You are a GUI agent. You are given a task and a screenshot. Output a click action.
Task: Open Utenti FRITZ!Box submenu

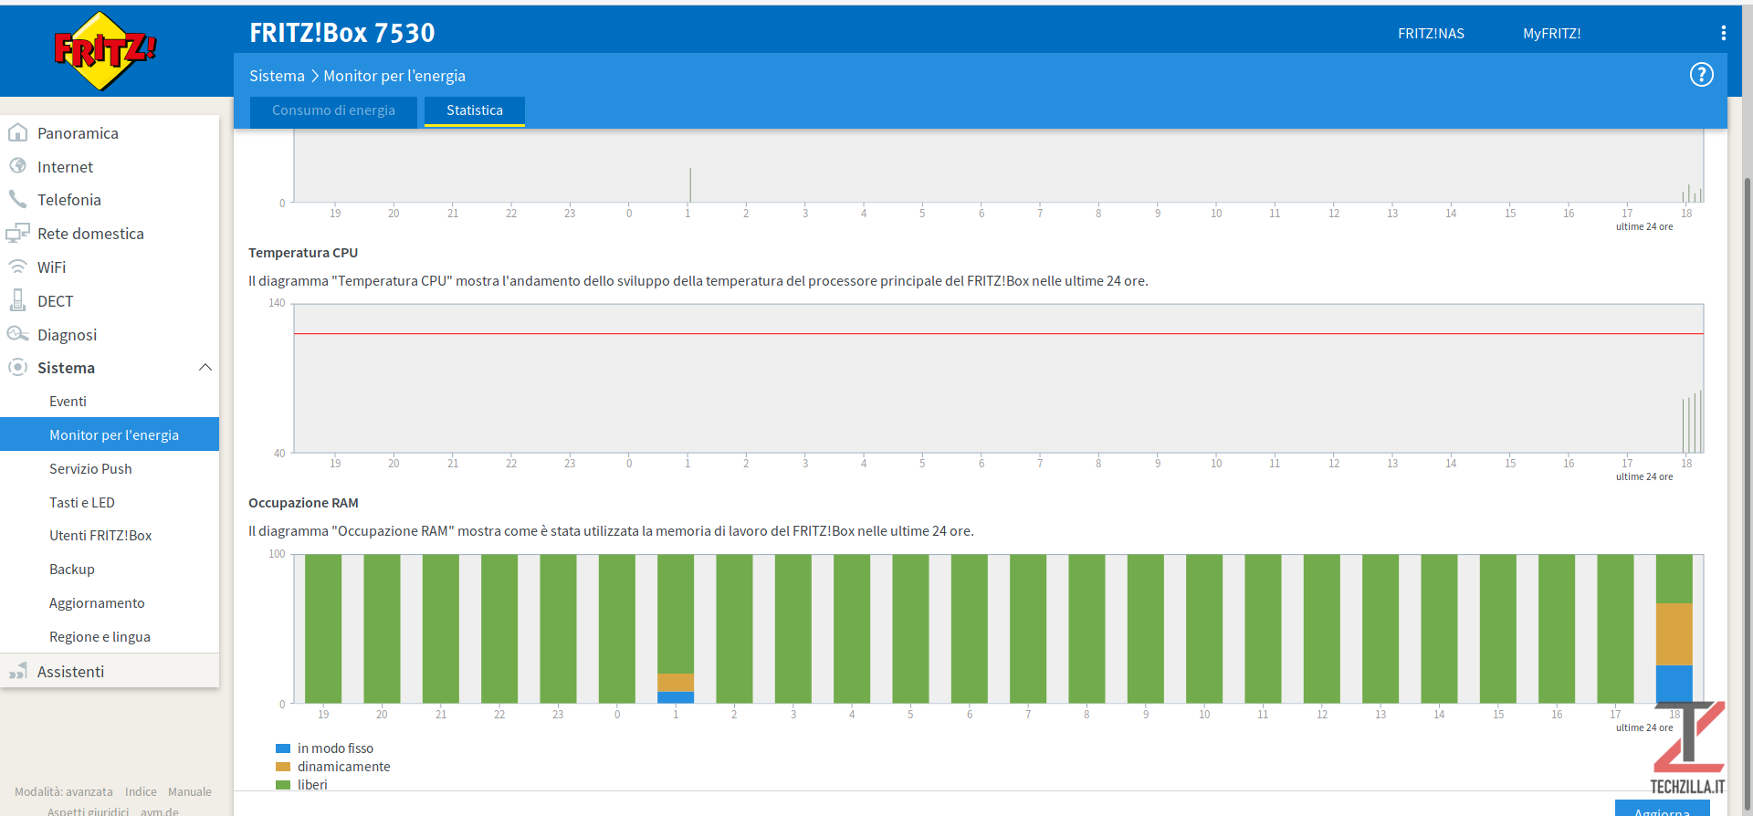110,536
